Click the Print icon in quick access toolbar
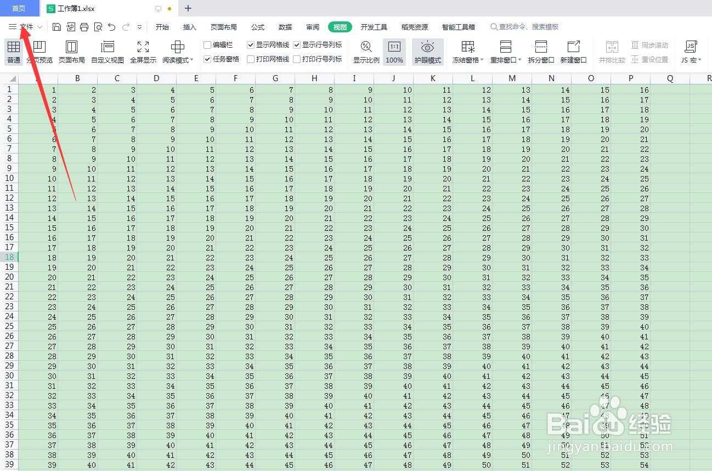Image resolution: width=712 pixels, height=471 pixels. coord(84,27)
